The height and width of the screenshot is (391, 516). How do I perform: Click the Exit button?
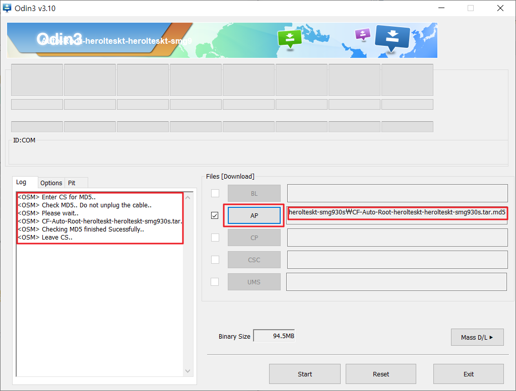pos(469,374)
